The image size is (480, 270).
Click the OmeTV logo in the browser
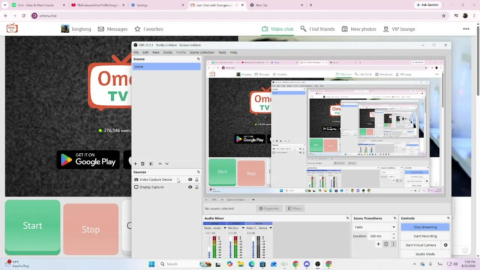pos(12,28)
